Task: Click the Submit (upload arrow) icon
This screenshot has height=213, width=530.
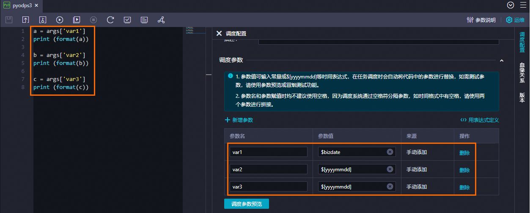Action: coord(26,20)
